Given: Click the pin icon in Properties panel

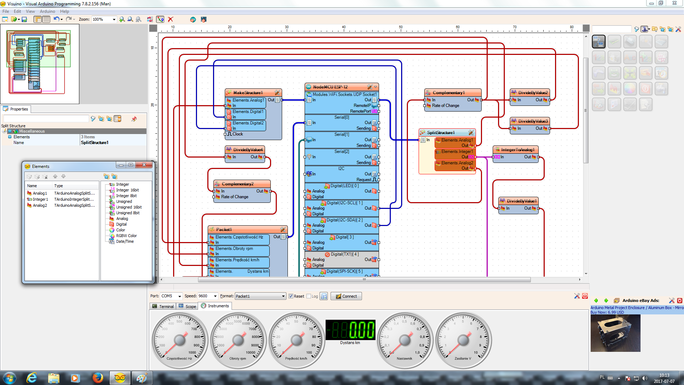Looking at the screenshot, I should tap(134, 119).
